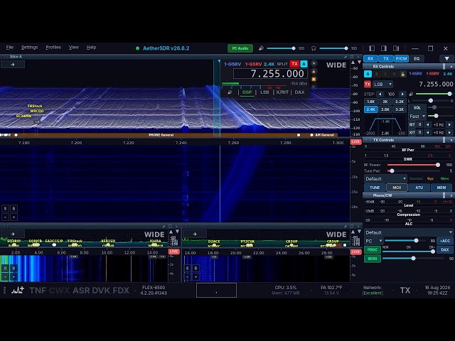The width and height of the screenshot is (455, 341).
Task: Toggle the red TX button on slice flag
Action: pos(294,64)
